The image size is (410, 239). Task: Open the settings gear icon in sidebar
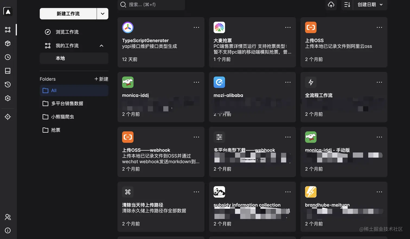pyautogui.click(x=8, y=98)
